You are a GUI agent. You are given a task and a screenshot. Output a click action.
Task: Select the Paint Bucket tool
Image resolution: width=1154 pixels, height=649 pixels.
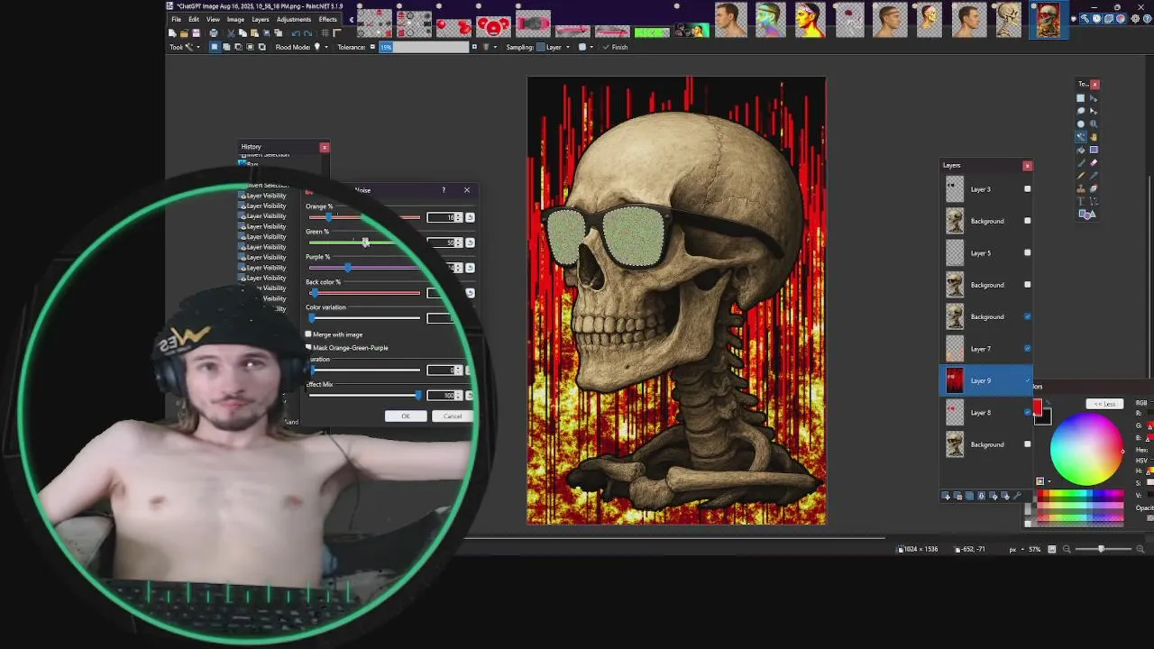pos(1081,150)
